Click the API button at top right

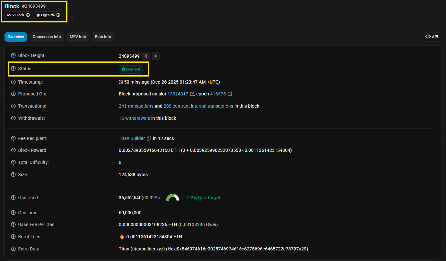pos(432,37)
